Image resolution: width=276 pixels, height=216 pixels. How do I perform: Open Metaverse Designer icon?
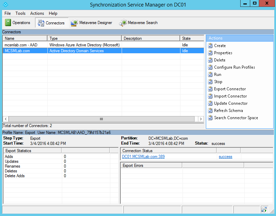[x=74, y=23]
